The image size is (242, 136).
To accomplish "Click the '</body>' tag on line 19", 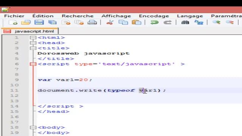I will pos(54,133).
